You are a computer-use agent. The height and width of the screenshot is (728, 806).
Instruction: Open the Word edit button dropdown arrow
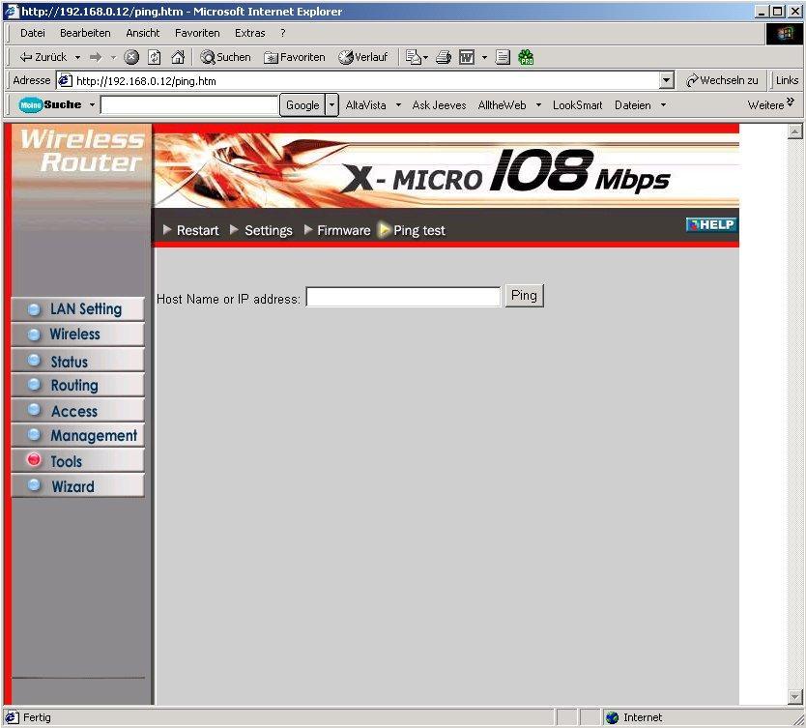[x=484, y=58]
